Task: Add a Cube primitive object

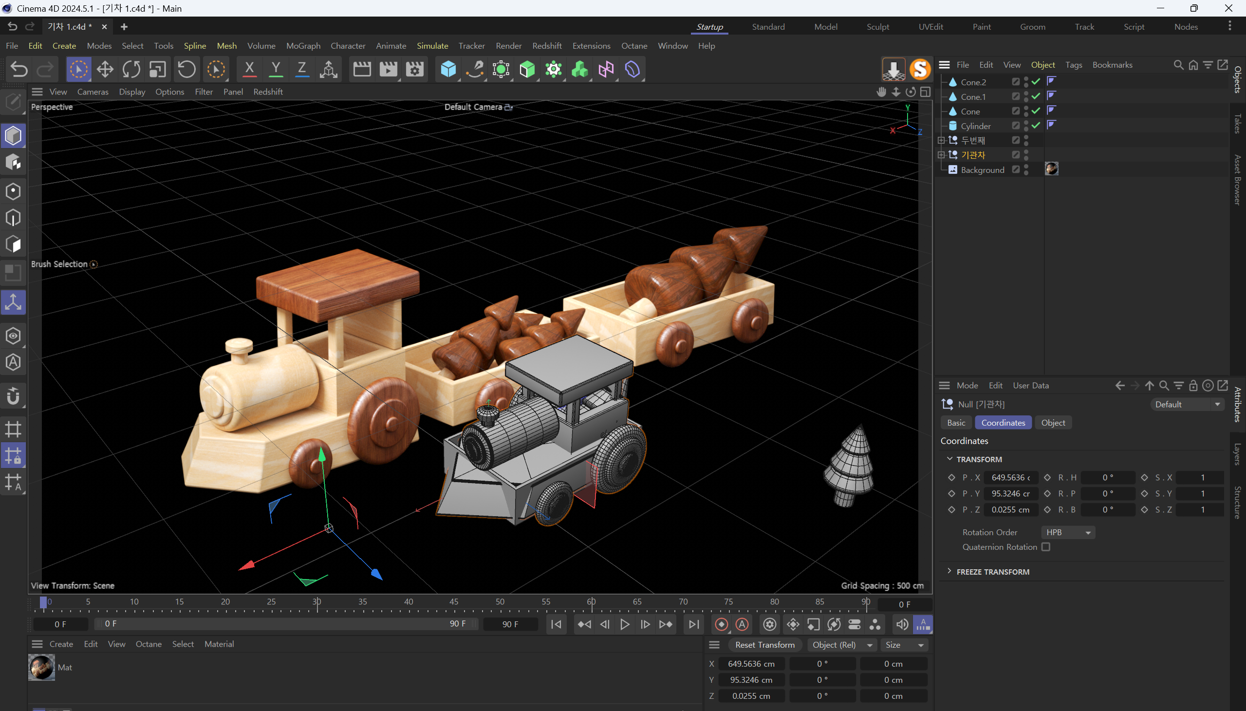Action: [x=448, y=69]
